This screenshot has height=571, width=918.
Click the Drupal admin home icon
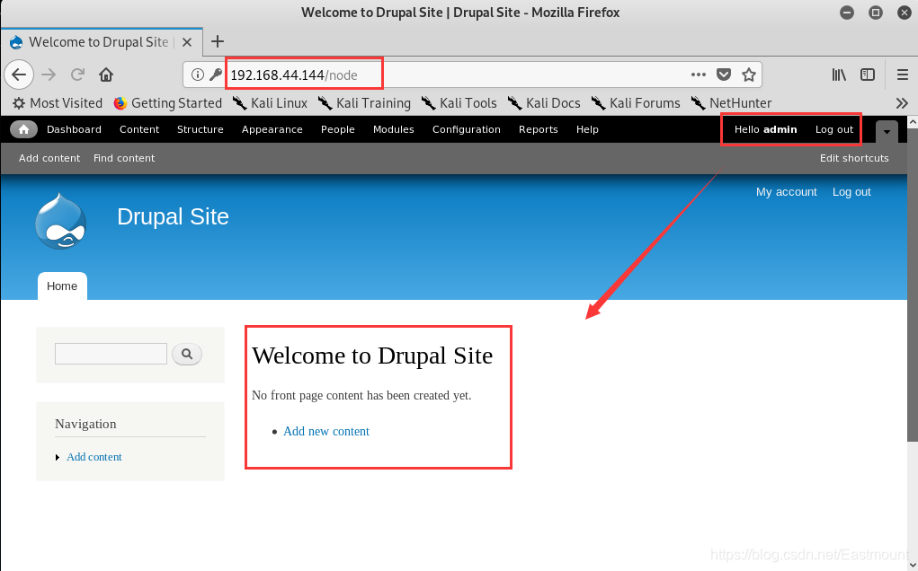click(23, 130)
